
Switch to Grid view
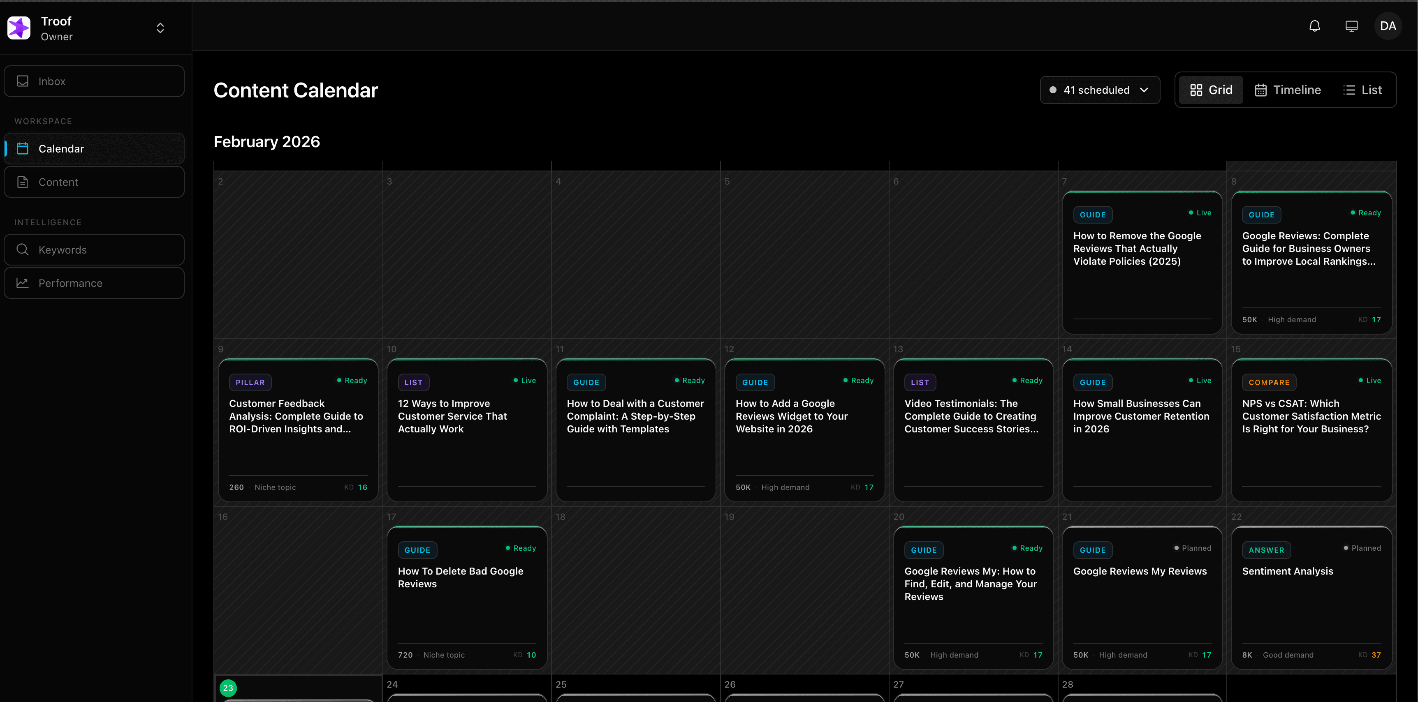1210,90
